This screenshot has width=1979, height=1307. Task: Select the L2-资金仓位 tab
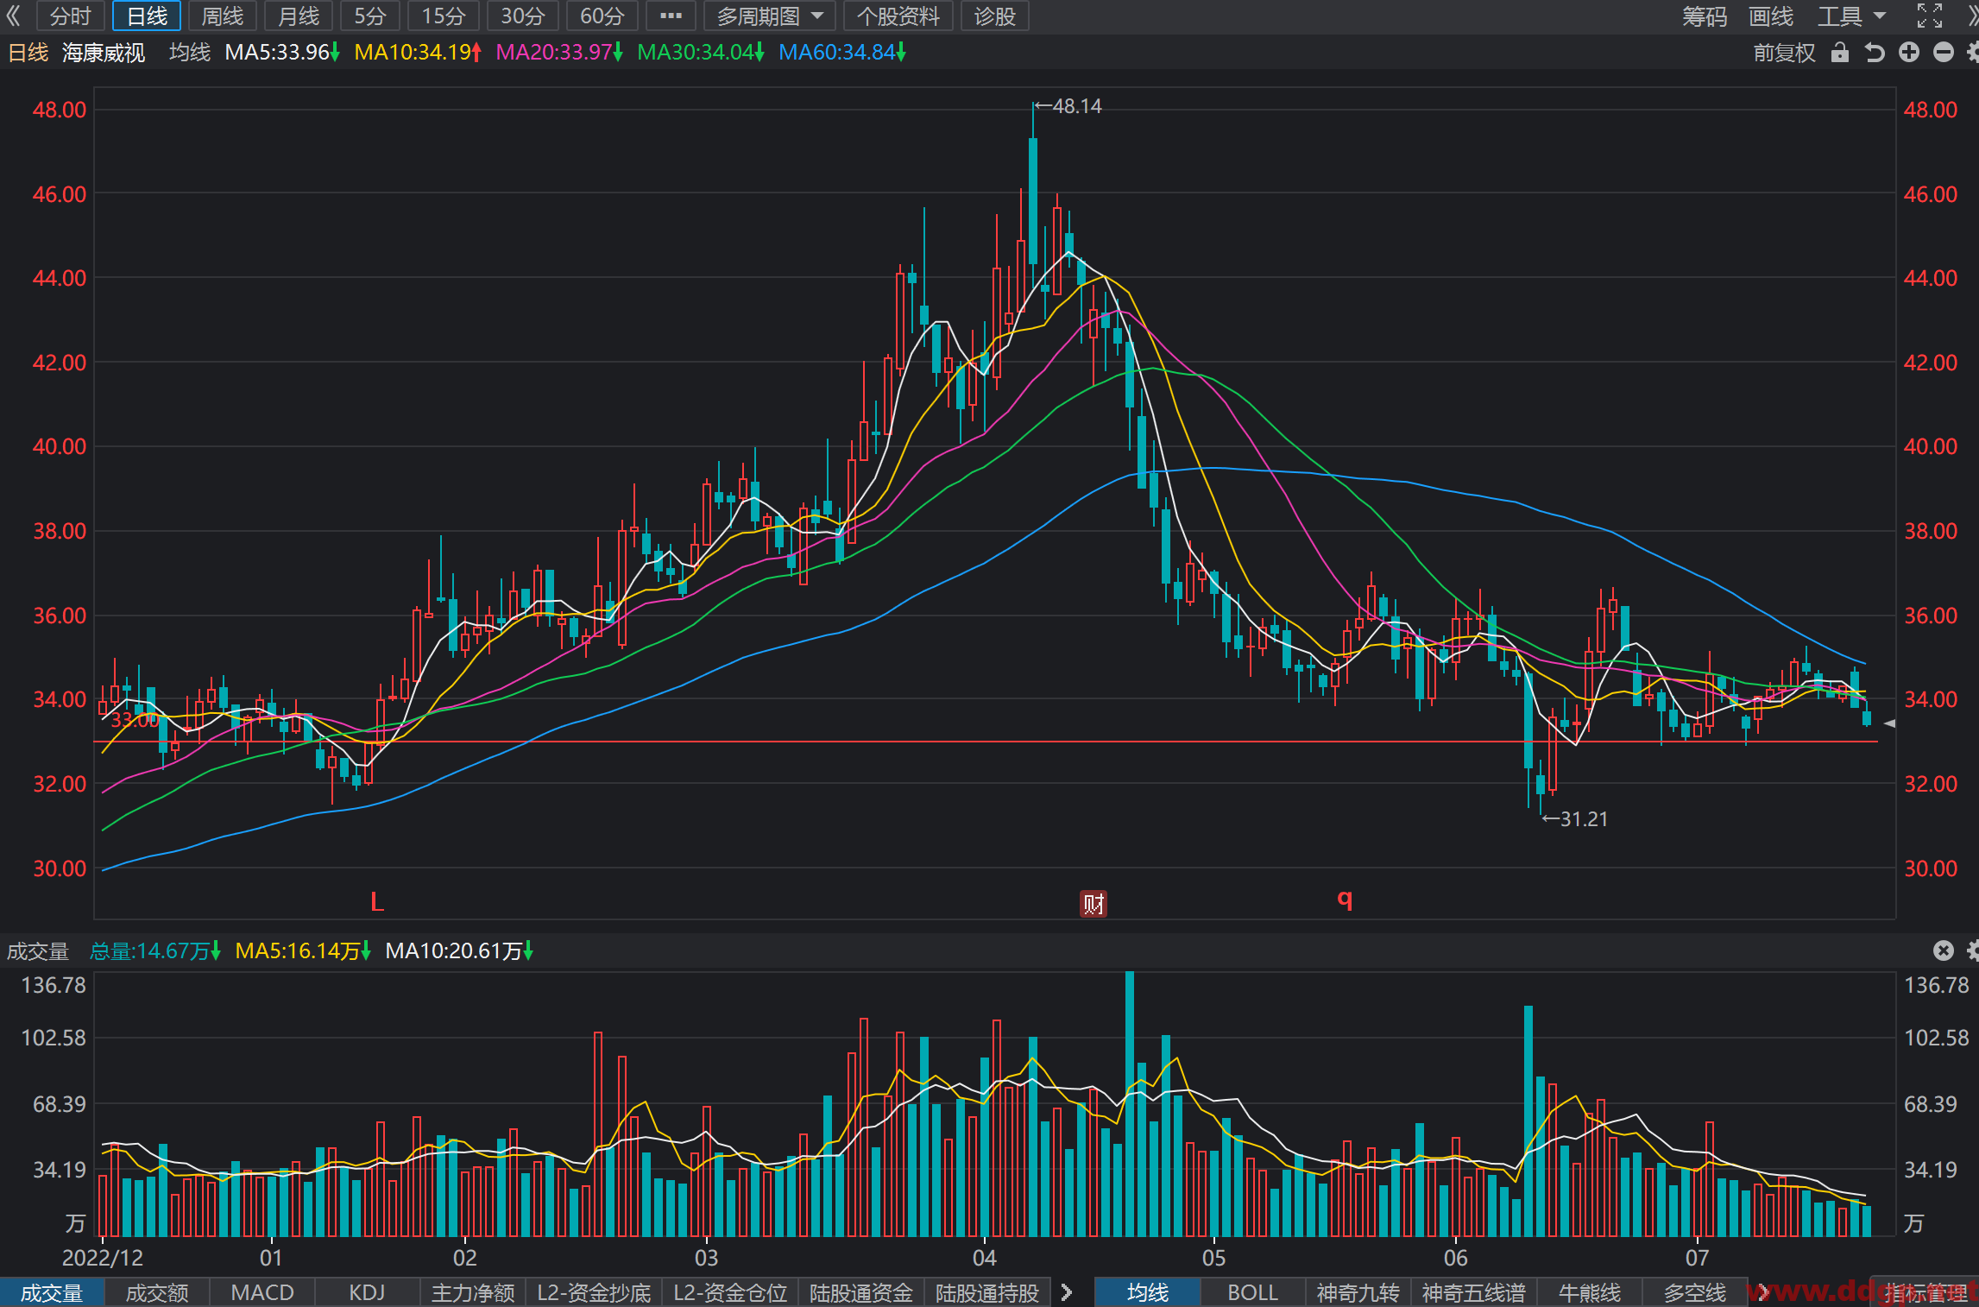[x=730, y=1292]
